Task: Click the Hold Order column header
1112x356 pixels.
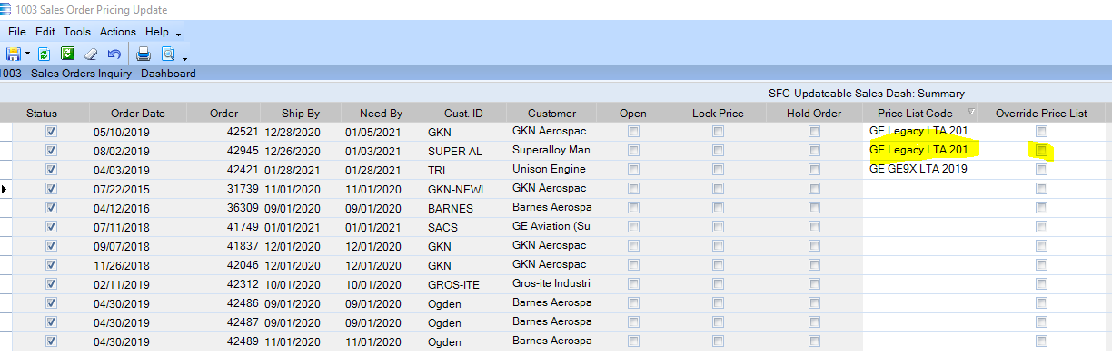Action: point(814,114)
